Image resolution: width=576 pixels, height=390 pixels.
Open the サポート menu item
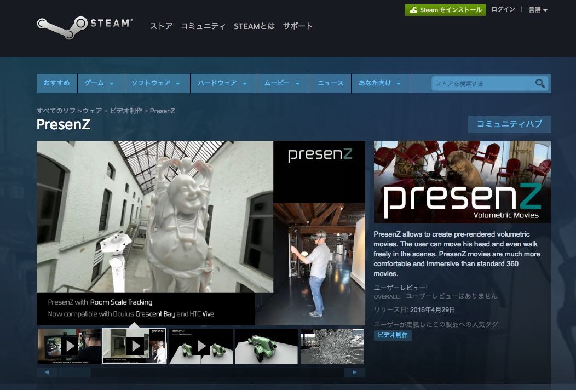click(x=297, y=26)
